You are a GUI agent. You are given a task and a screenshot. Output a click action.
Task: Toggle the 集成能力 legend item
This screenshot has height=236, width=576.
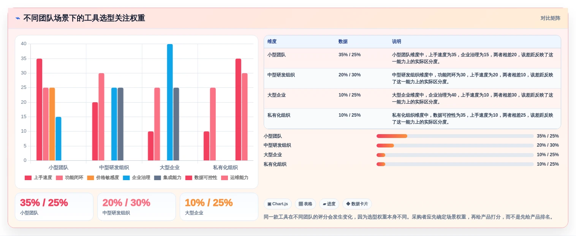tap(168, 178)
